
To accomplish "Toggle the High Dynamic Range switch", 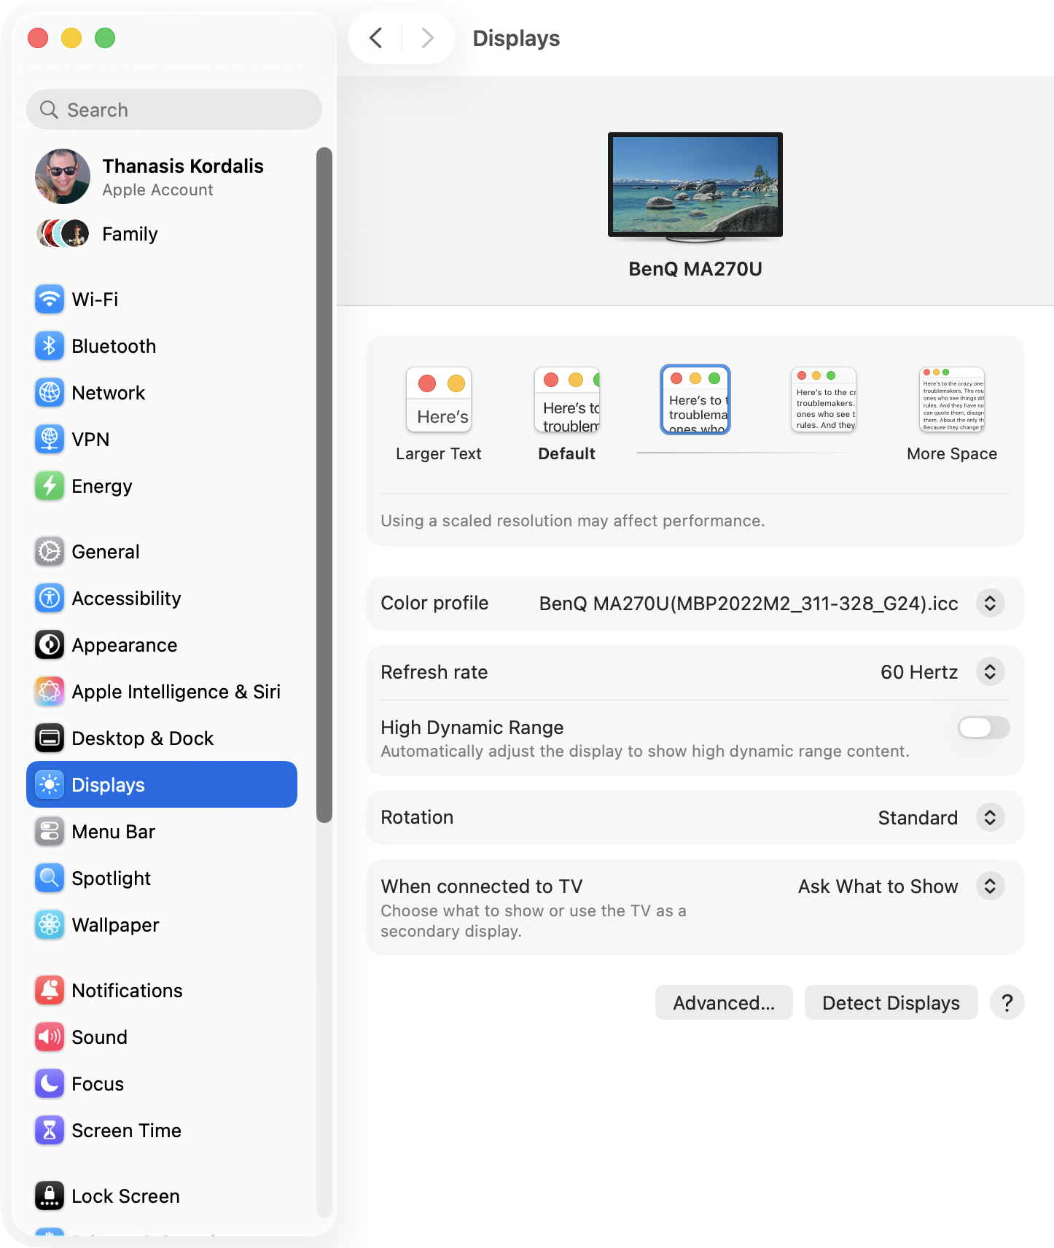I will [x=984, y=728].
